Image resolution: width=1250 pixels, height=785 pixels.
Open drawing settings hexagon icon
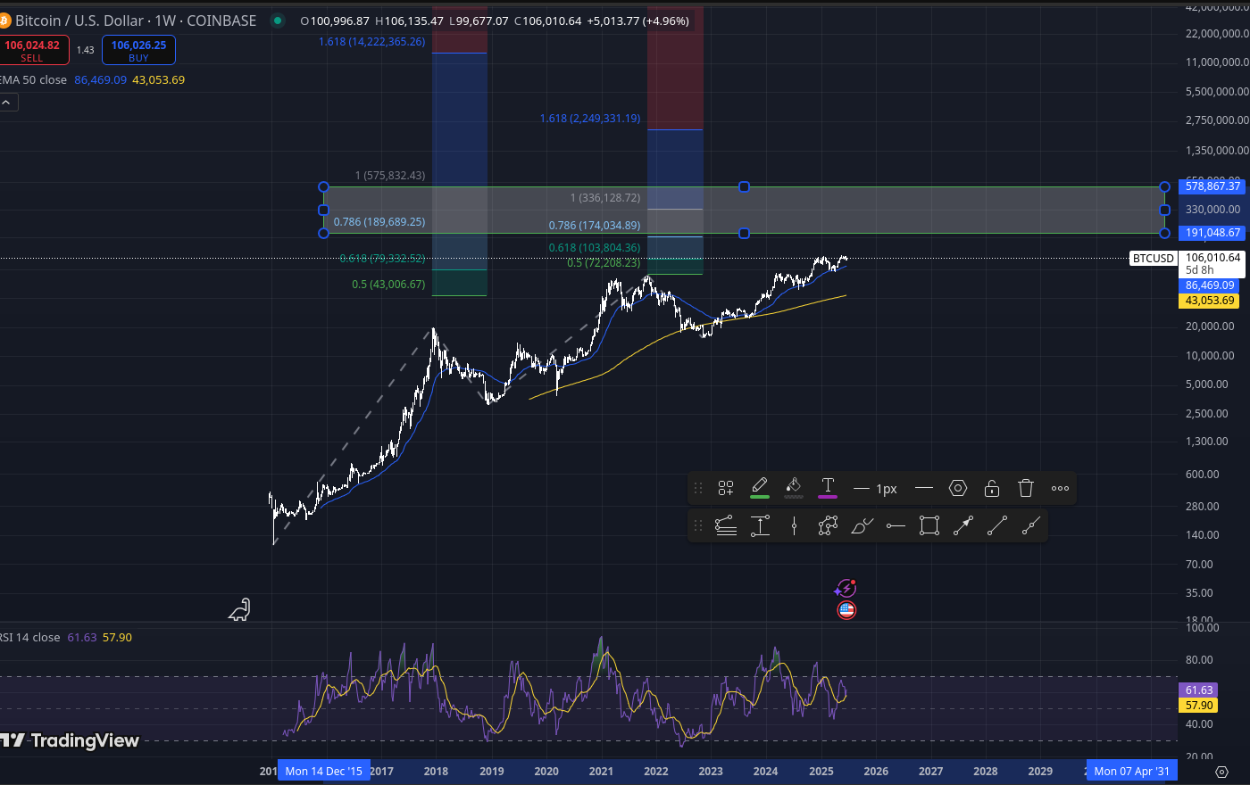[x=958, y=488]
